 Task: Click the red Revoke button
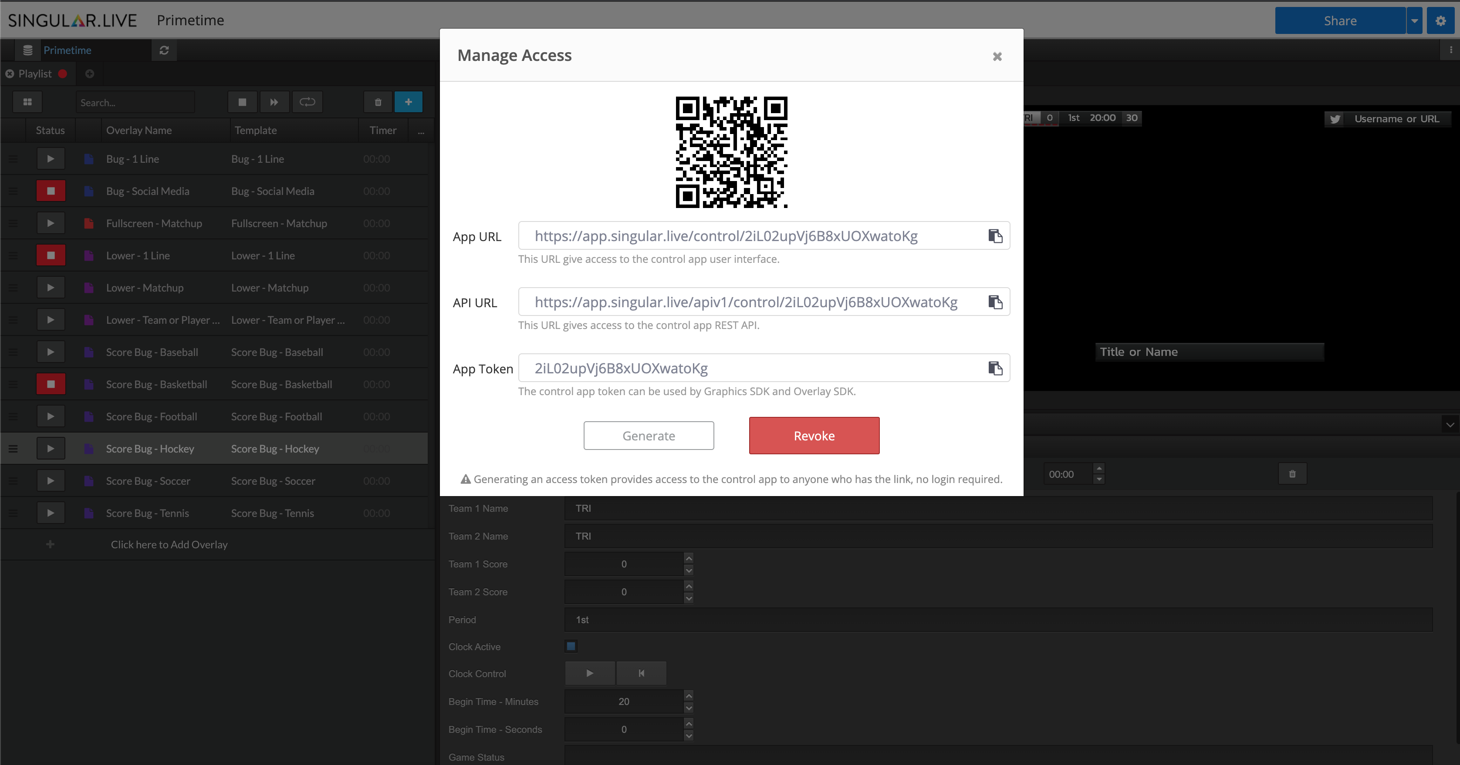[814, 436]
